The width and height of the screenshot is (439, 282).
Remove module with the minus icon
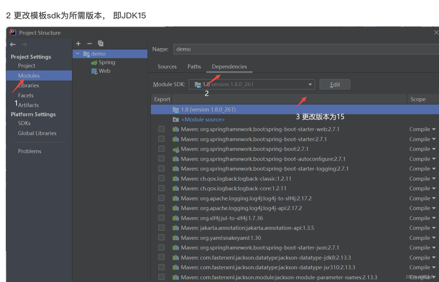(89, 44)
